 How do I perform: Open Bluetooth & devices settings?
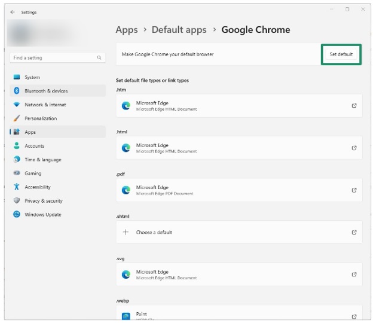coord(58,91)
